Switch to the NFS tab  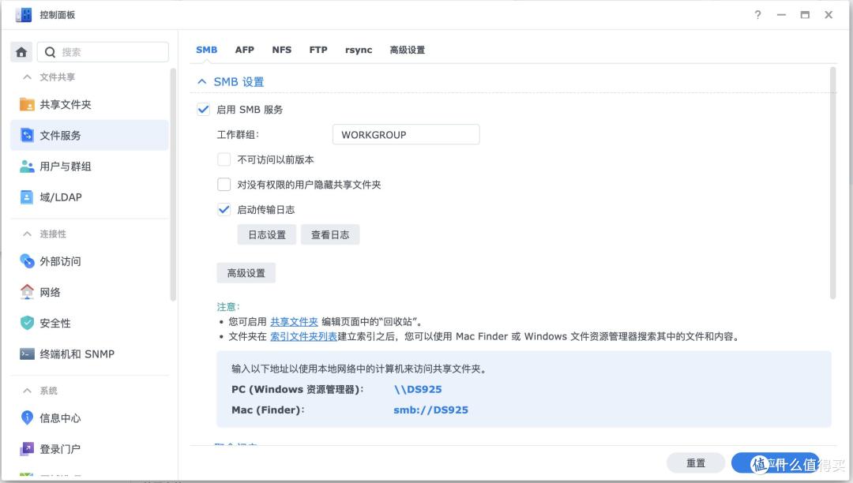click(282, 50)
